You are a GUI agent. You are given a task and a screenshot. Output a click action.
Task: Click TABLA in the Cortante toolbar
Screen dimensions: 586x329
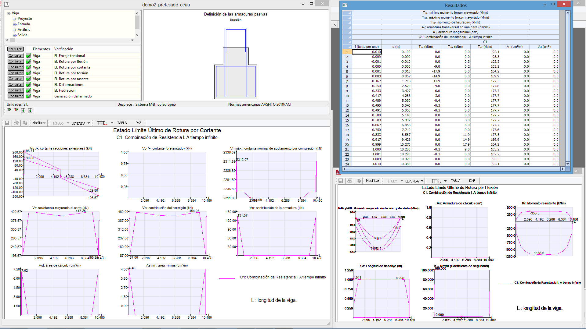tap(122, 123)
